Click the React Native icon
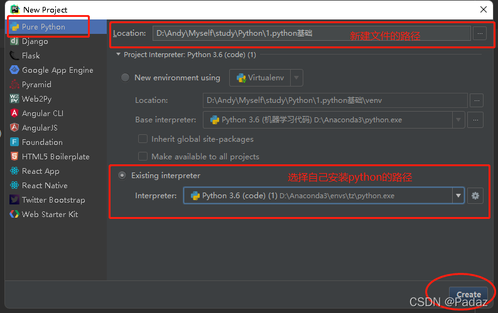Image resolution: width=498 pixels, height=313 pixels. (14, 185)
